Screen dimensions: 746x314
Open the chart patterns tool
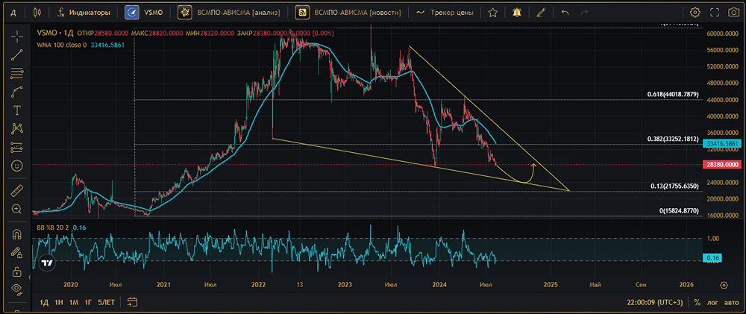(17, 129)
